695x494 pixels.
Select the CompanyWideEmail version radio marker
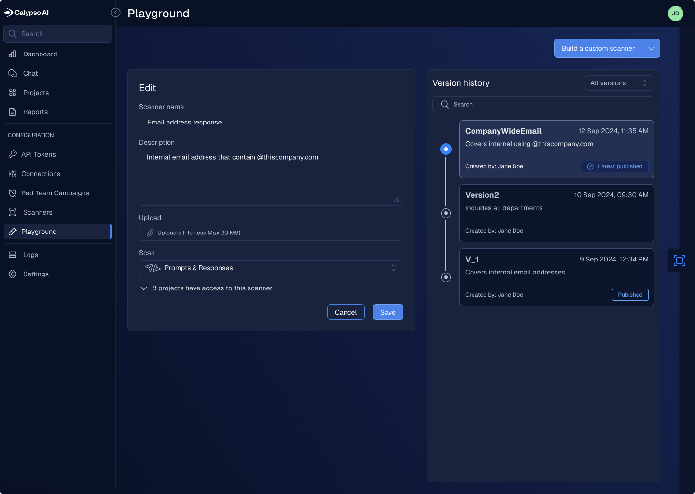[446, 149]
